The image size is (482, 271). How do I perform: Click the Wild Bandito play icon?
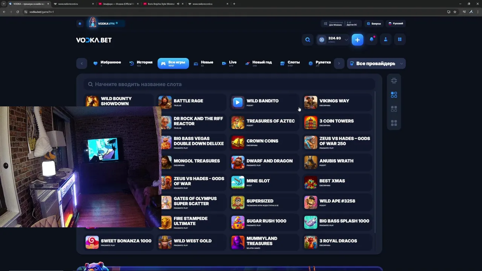click(x=238, y=102)
